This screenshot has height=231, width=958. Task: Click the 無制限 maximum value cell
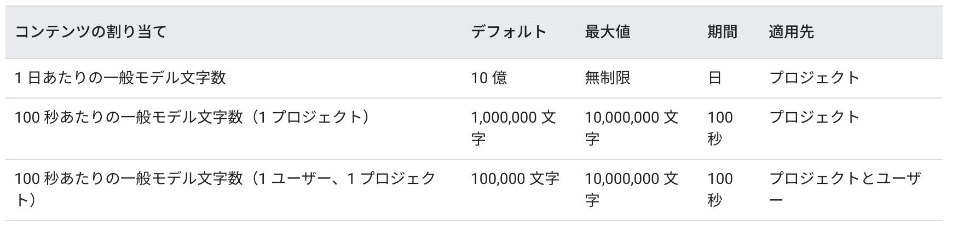coord(608,78)
